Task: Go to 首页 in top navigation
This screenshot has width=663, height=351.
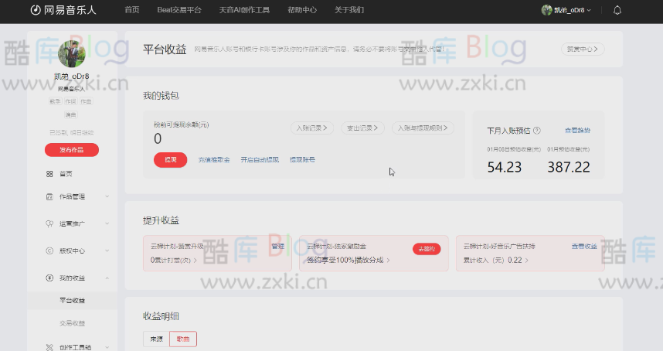Action: tap(132, 10)
